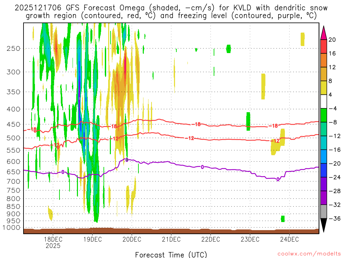Click the 1000 pressure level label
344x258 pixels.
(x=11, y=228)
